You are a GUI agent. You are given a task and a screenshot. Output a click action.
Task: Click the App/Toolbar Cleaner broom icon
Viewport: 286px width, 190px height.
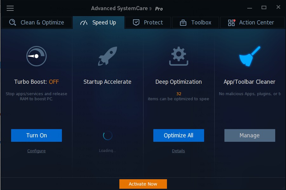coord(250,56)
